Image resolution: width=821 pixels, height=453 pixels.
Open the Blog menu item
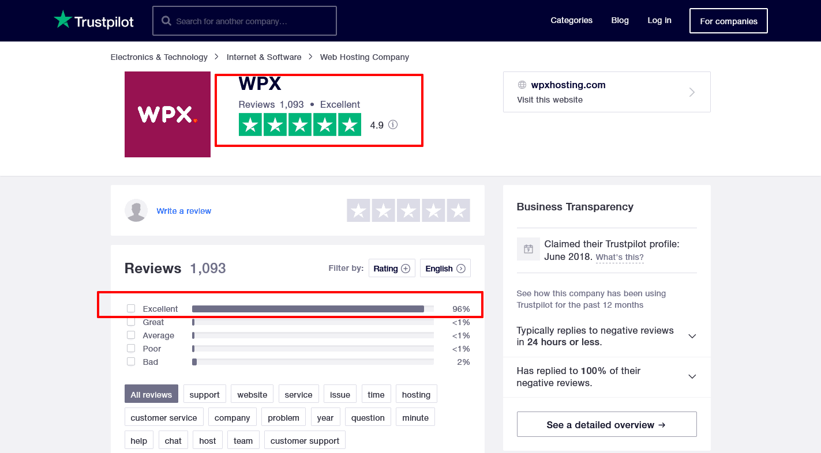[620, 20]
